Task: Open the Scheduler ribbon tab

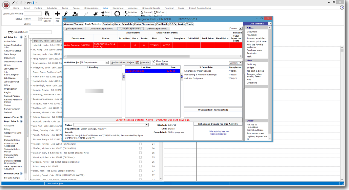Action: point(52,8)
